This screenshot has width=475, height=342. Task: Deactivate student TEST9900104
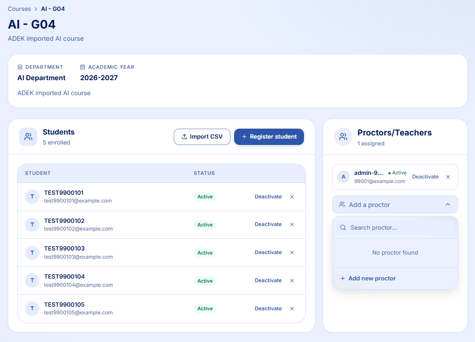tap(268, 280)
